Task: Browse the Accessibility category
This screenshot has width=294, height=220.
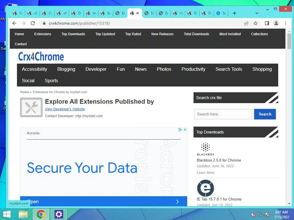Action: point(34,69)
